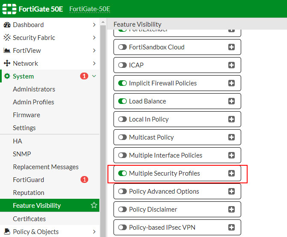Click the plus icon for Policy Disclaimer

pos(232,209)
